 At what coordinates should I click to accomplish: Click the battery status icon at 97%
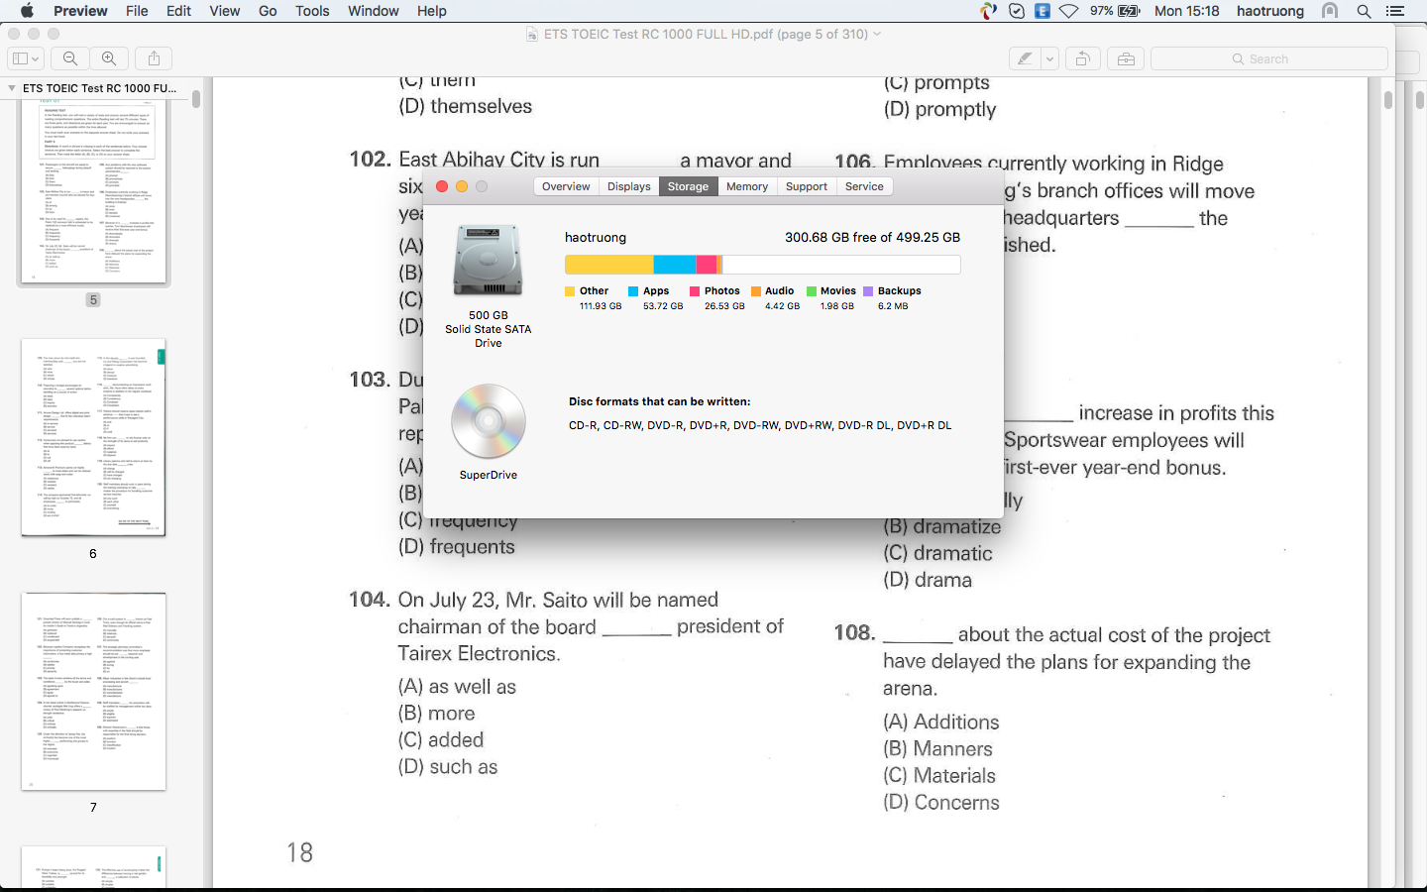point(1129,11)
